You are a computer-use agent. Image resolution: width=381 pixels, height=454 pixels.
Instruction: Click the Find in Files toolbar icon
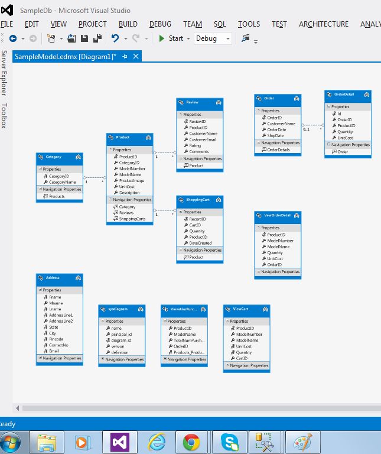point(246,38)
